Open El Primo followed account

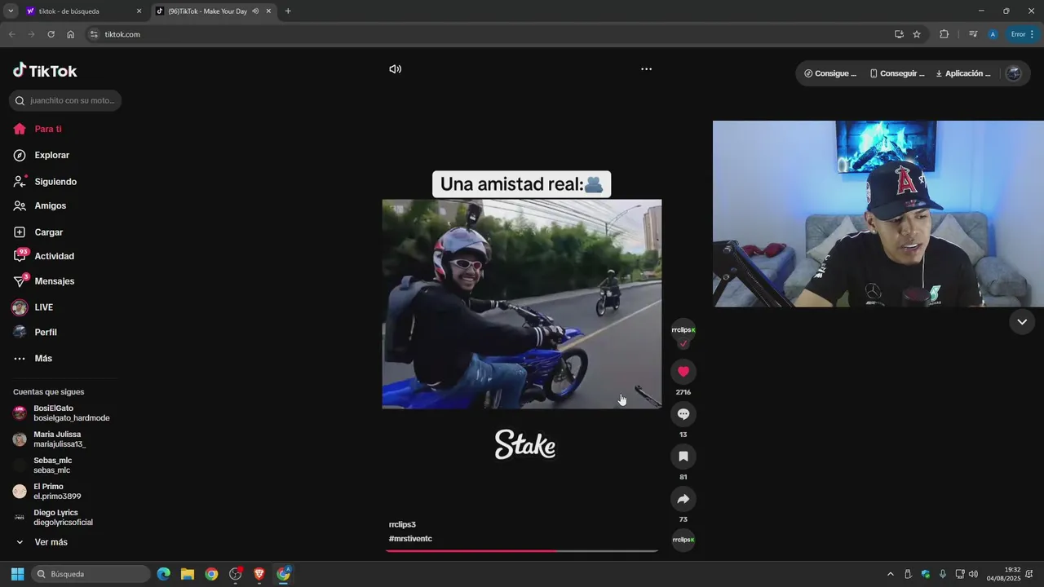[x=47, y=492]
